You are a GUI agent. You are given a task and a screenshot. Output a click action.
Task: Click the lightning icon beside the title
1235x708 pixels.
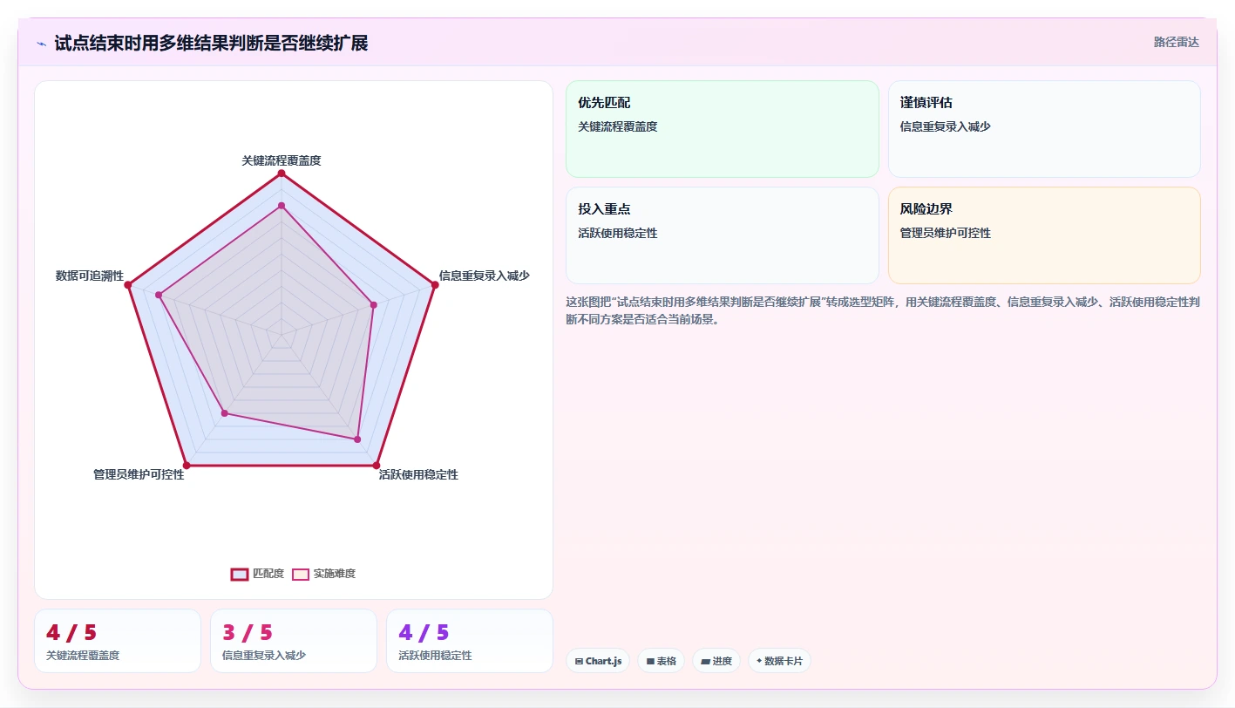coord(42,43)
